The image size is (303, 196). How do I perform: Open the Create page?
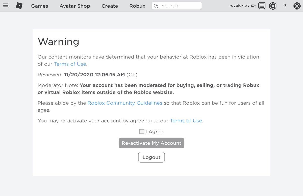(110, 6)
